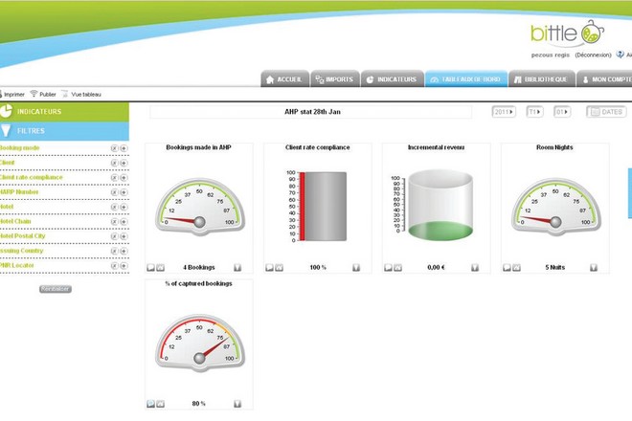Click the Déconnexion link

pyautogui.click(x=593, y=55)
